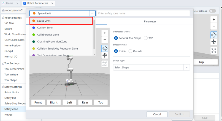
Task: Open the Select Shape dropdown
Action: (x=151, y=67)
